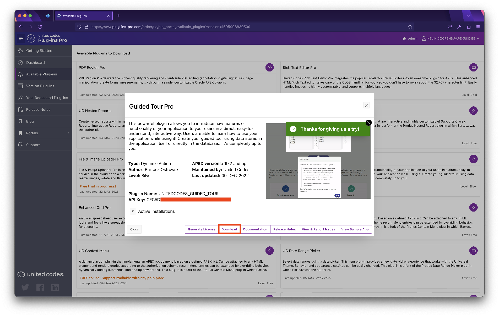Open the PDF Region Pro card title
This screenshot has width=499, height=316.
click(x=92, y=68)
